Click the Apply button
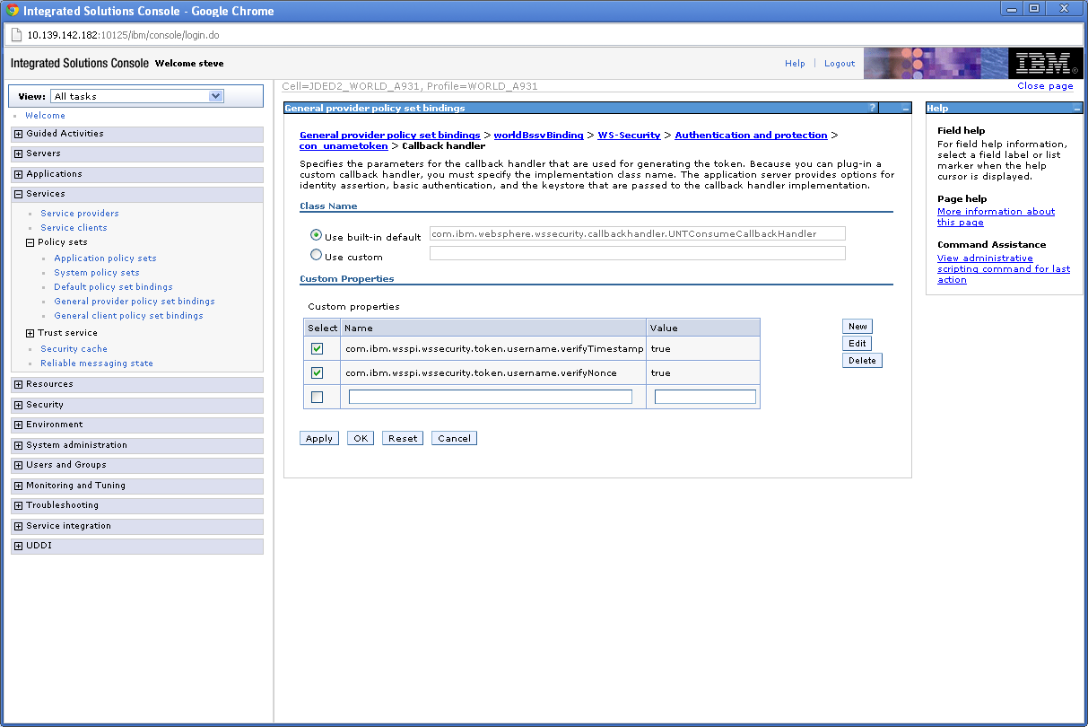The height and width of the screenshot is (727, 1088). click(x=319, y=439)
